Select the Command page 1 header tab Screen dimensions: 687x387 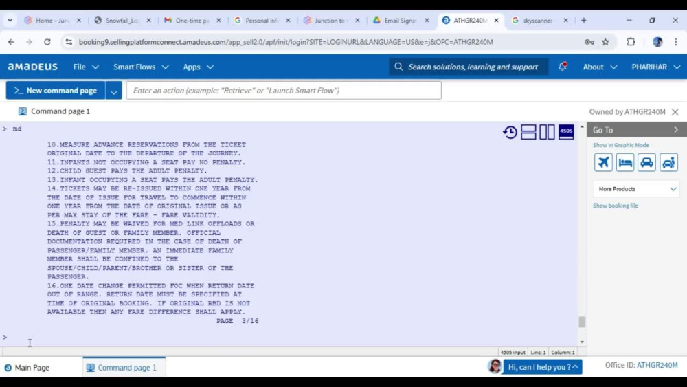click(x=54, y=111)
